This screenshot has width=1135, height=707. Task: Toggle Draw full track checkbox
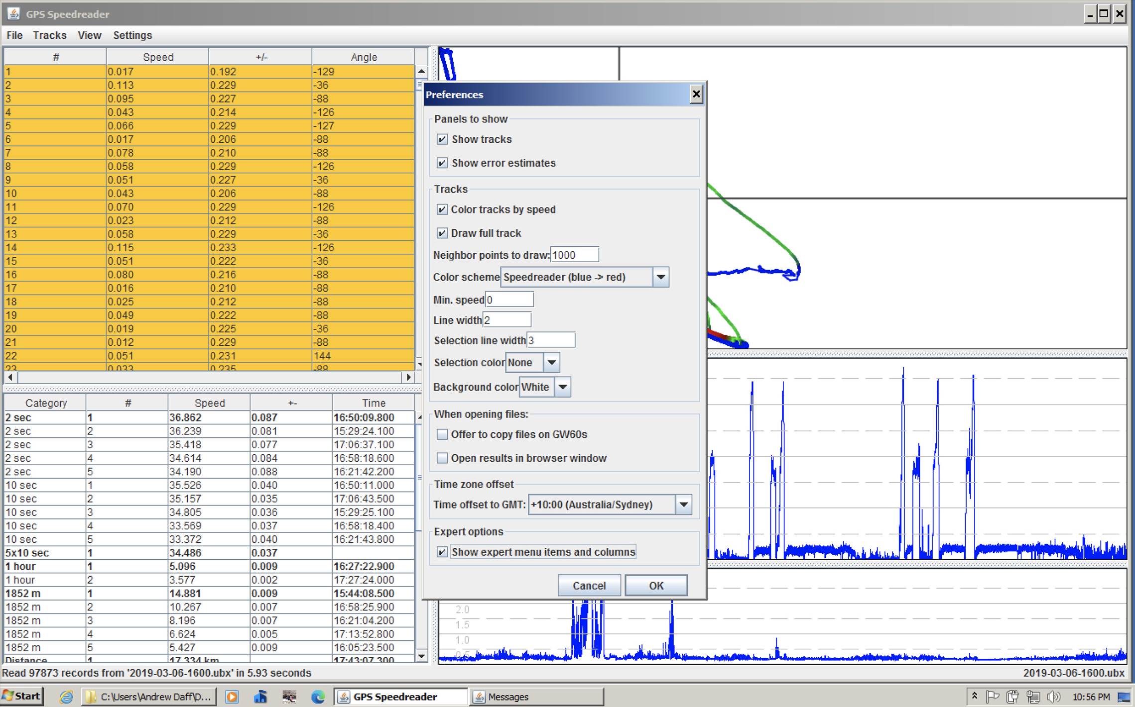[x=442, y=233]
